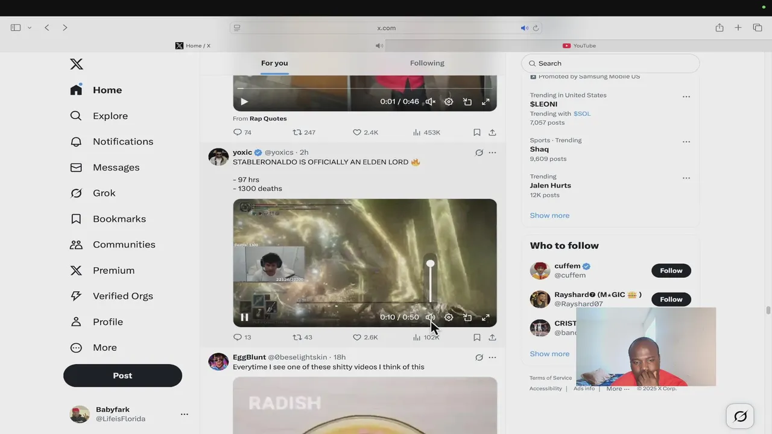Mute the Elden Ring video
Image resolution: width=772 pixels, height=434 pixels.
(430, 317)
